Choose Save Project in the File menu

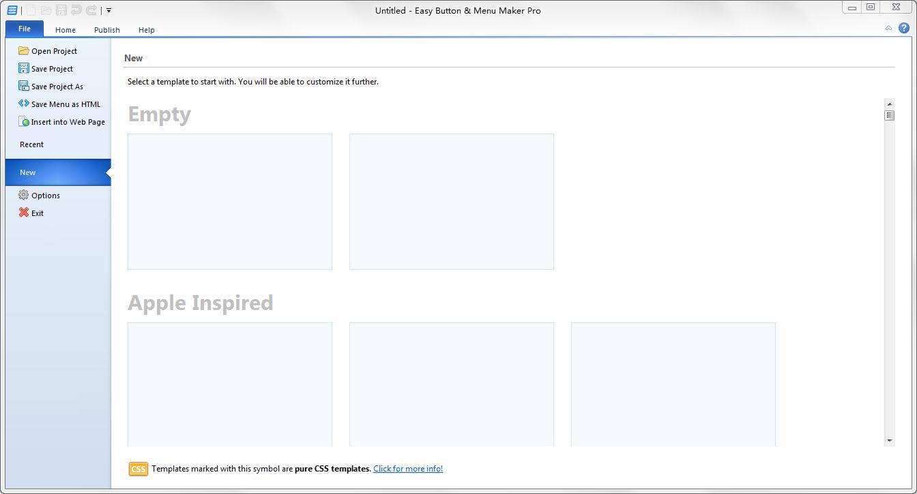coord(46,69)
